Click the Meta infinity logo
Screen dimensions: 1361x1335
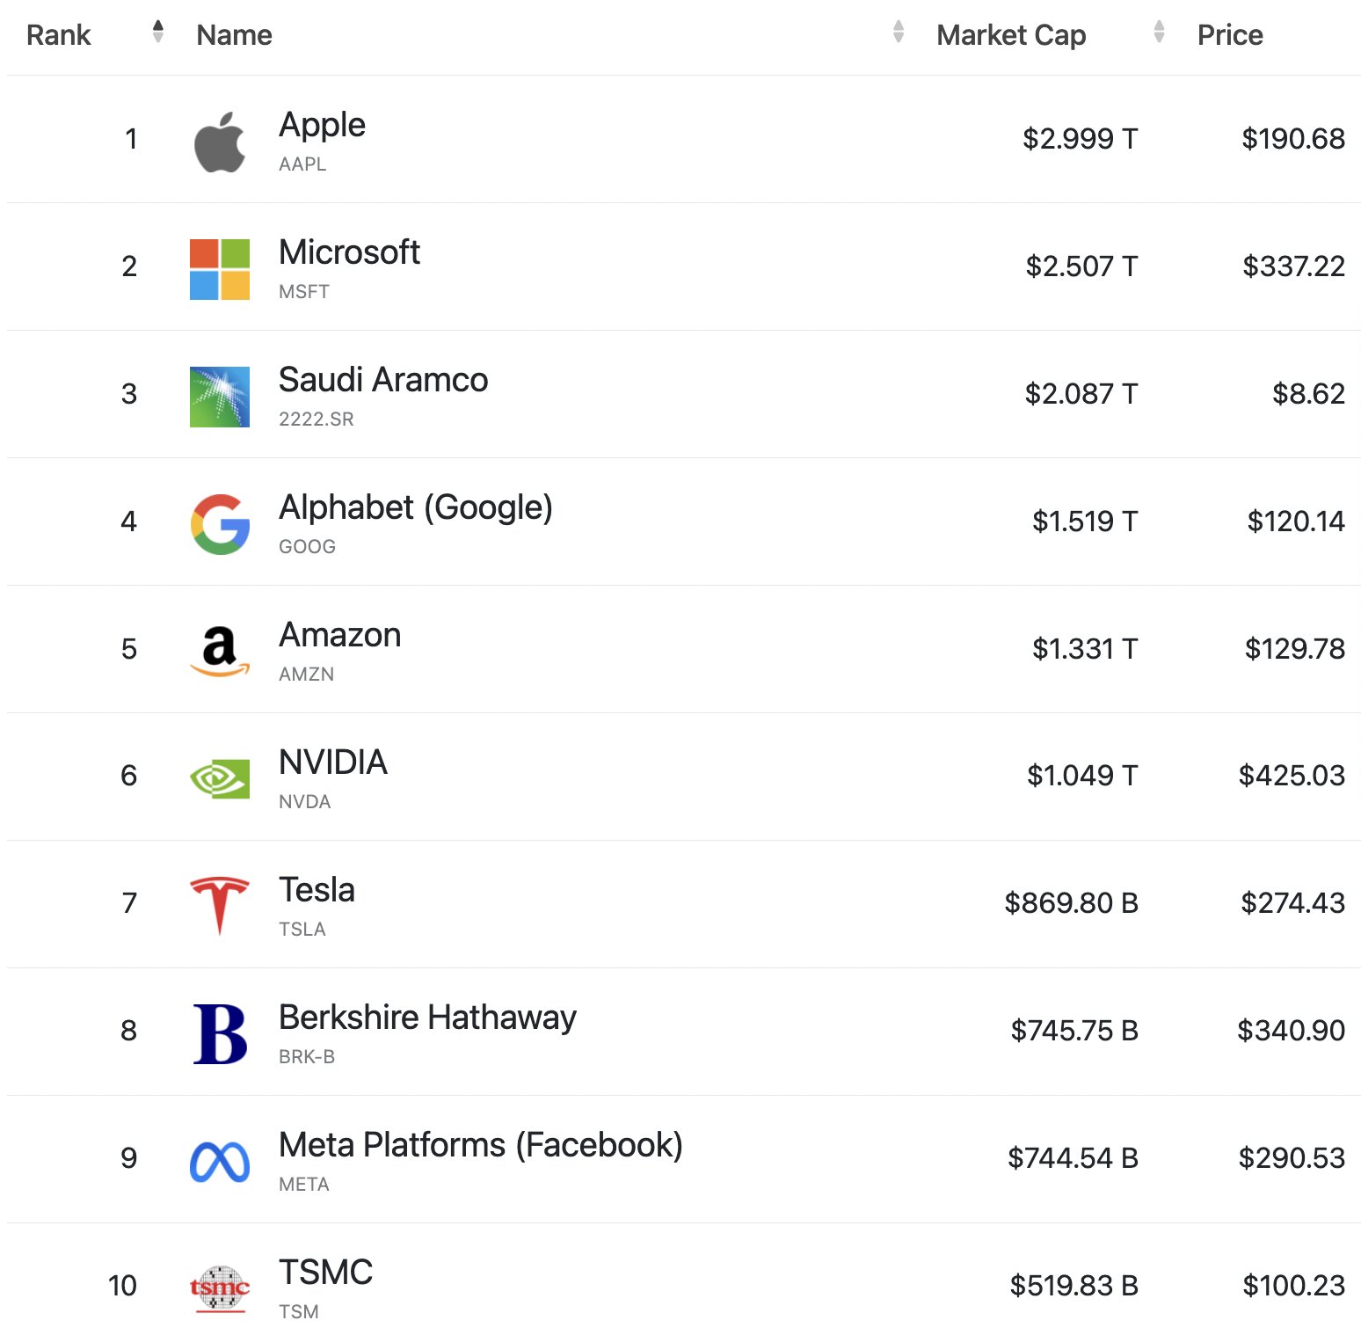click(220, 1162)
